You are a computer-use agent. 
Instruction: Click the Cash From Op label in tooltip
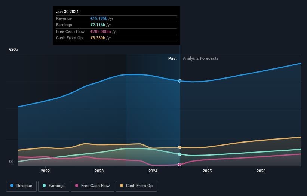click(x=69, y=38)
